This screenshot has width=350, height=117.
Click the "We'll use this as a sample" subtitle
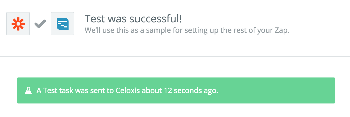(x=187, y=30)
